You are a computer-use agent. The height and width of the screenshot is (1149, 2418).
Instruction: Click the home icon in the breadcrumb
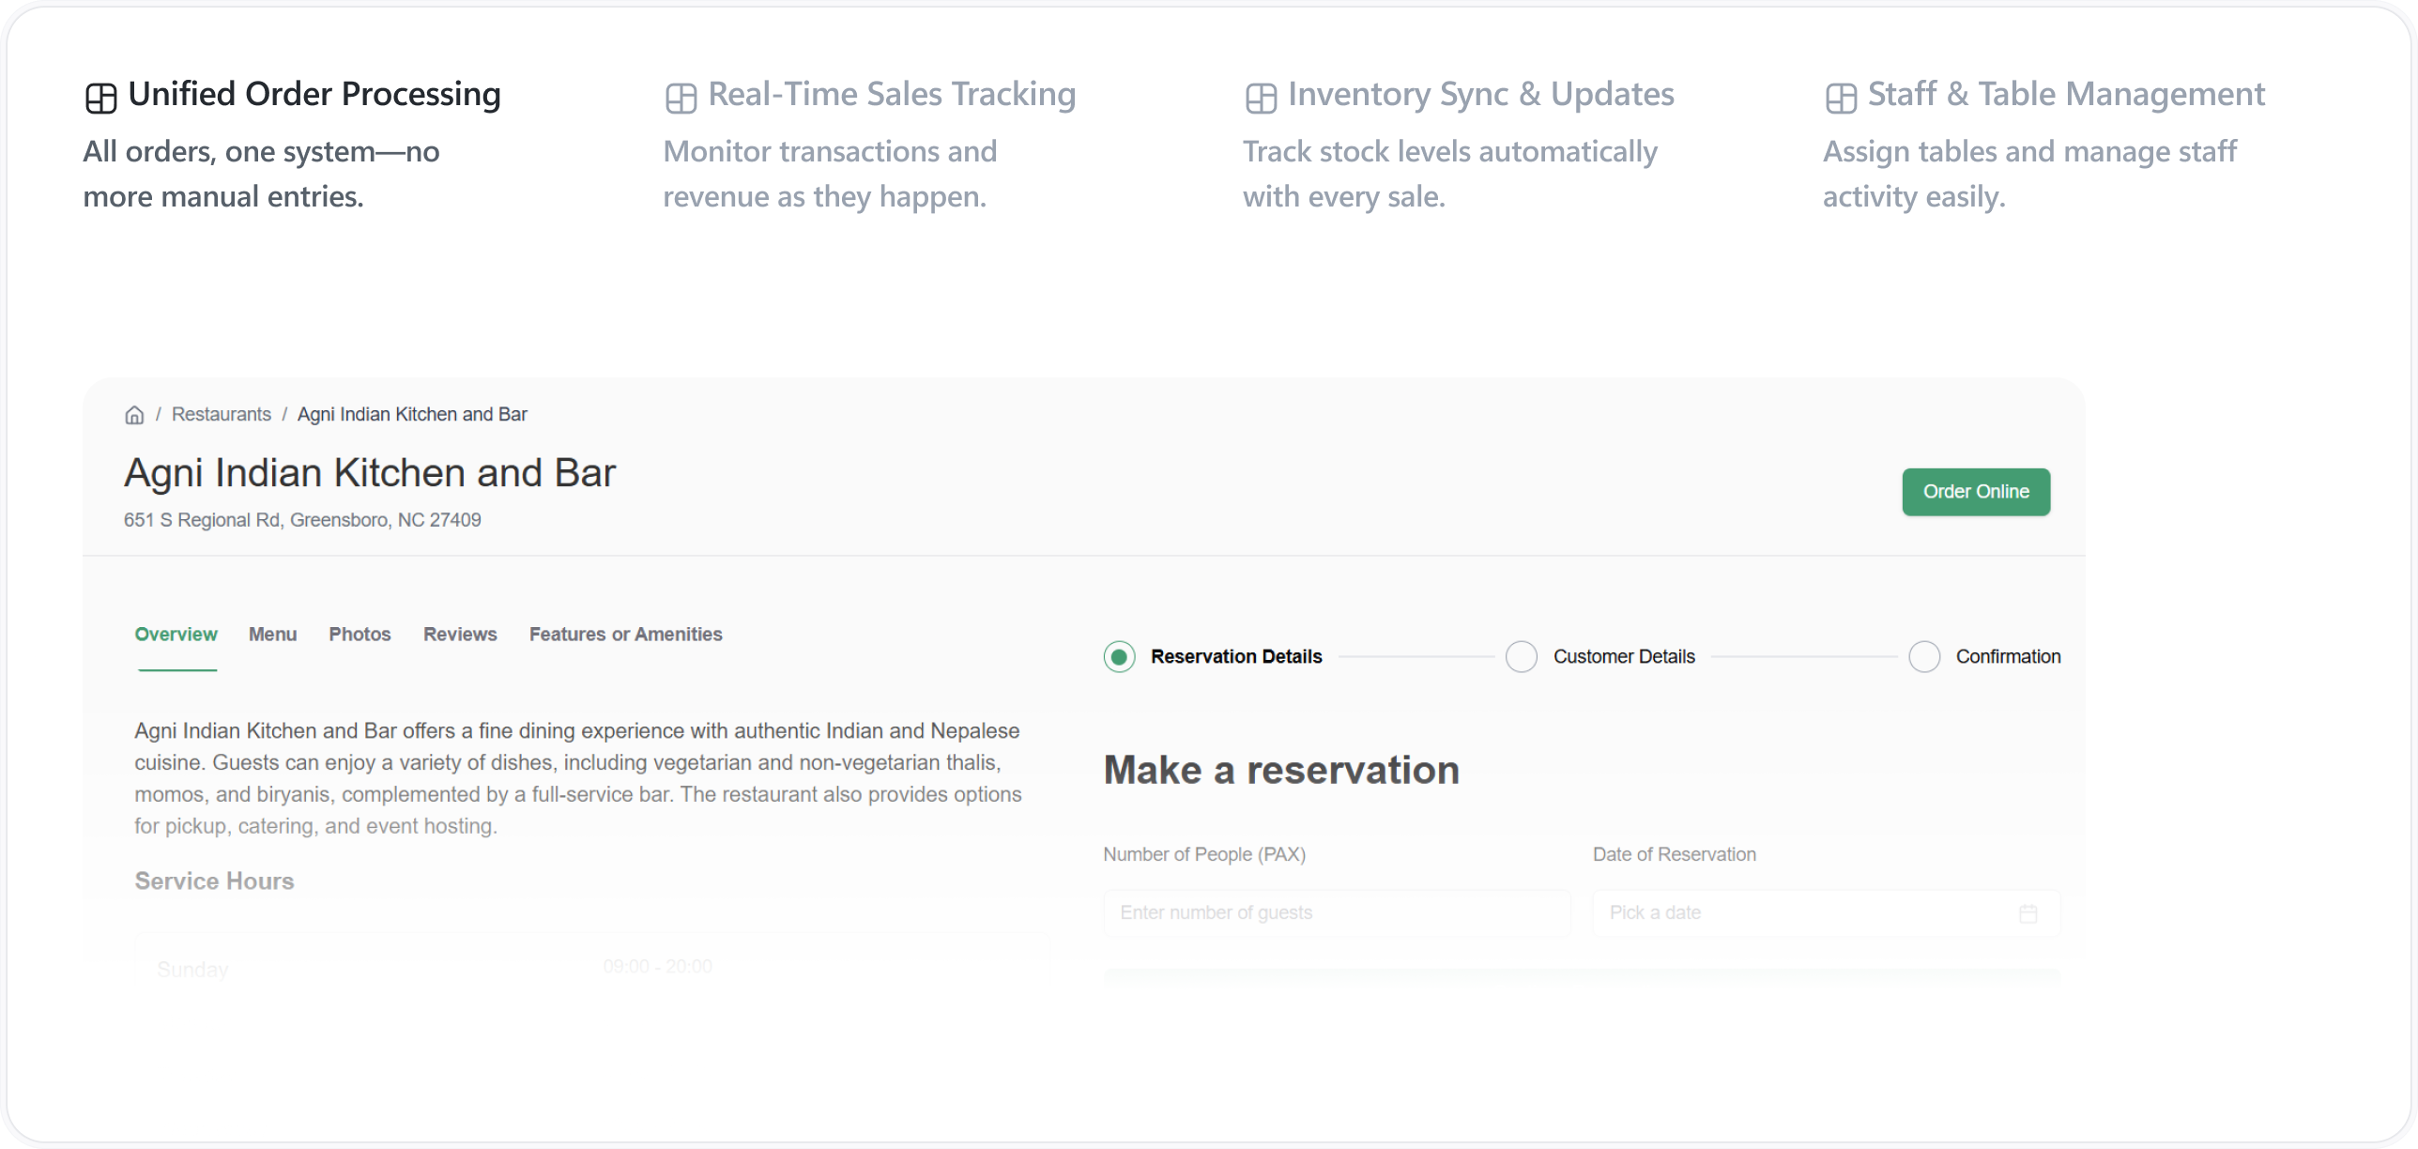coord(134,414)
